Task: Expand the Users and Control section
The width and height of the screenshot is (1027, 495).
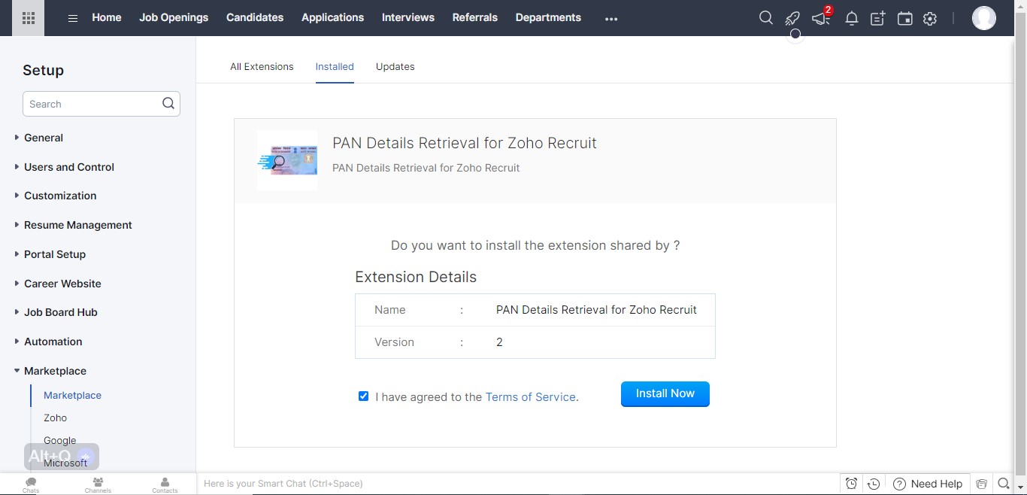Action: point(68,167)
